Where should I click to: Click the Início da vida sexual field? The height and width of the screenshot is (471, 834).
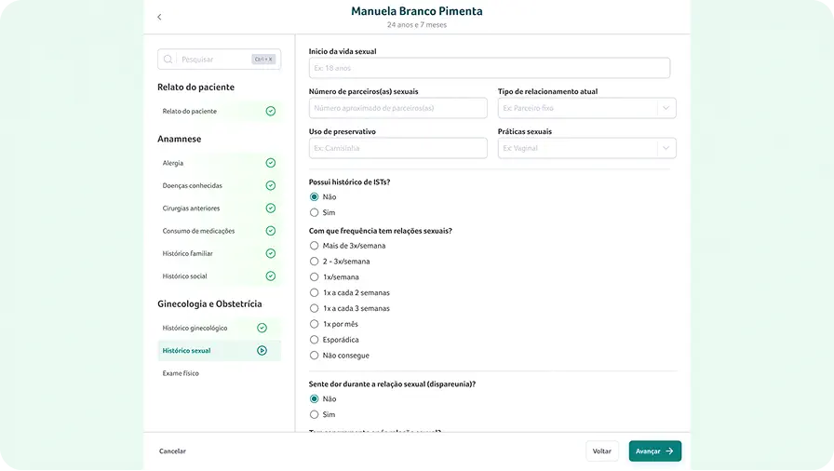tap(489, 68)
